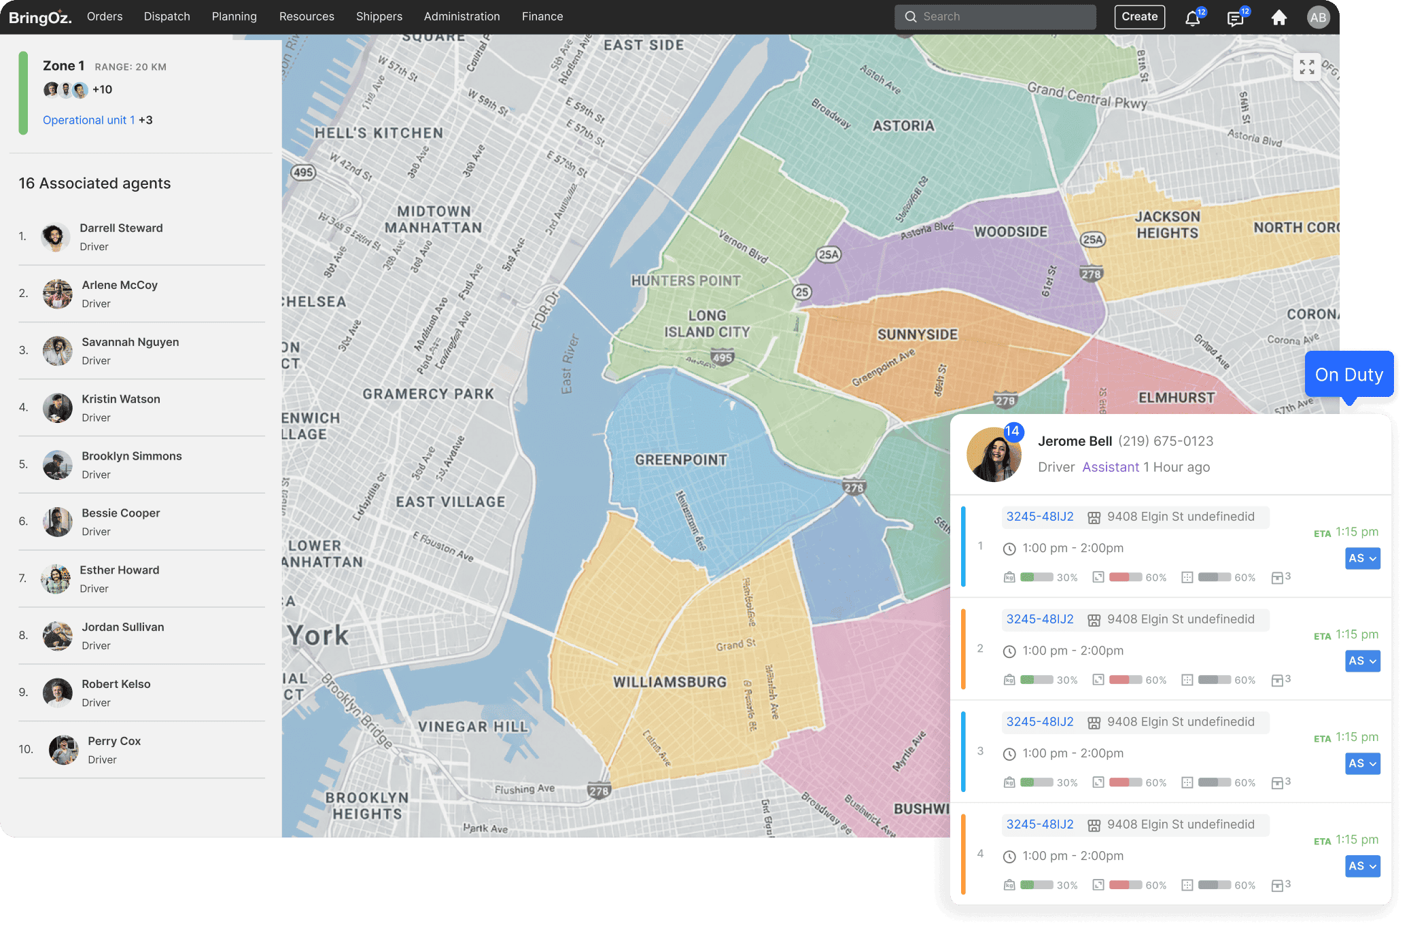Click the 30% weight bar on order row 1
Screen dimensions: 1409x932
click(1037, 577)
